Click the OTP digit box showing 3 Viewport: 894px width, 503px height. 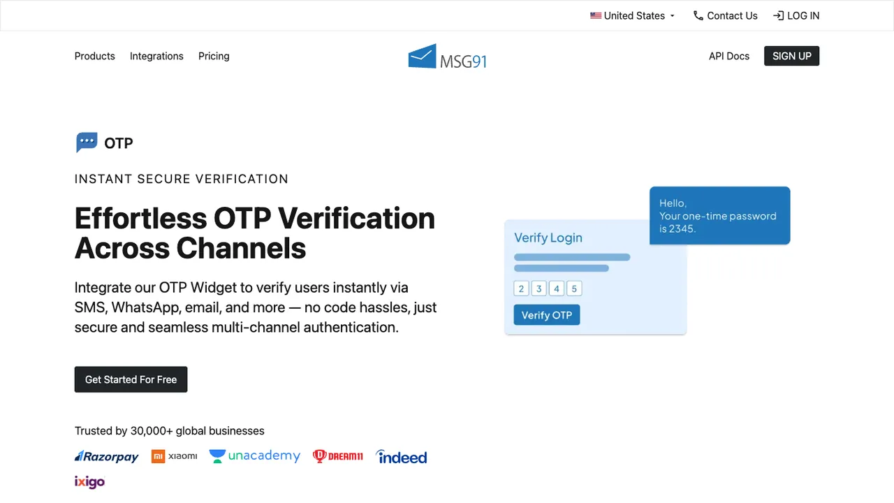tap(538, 289)
